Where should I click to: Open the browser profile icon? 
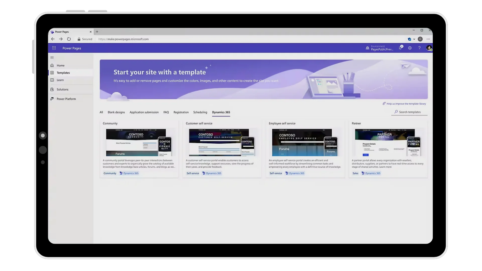[420, 39]
